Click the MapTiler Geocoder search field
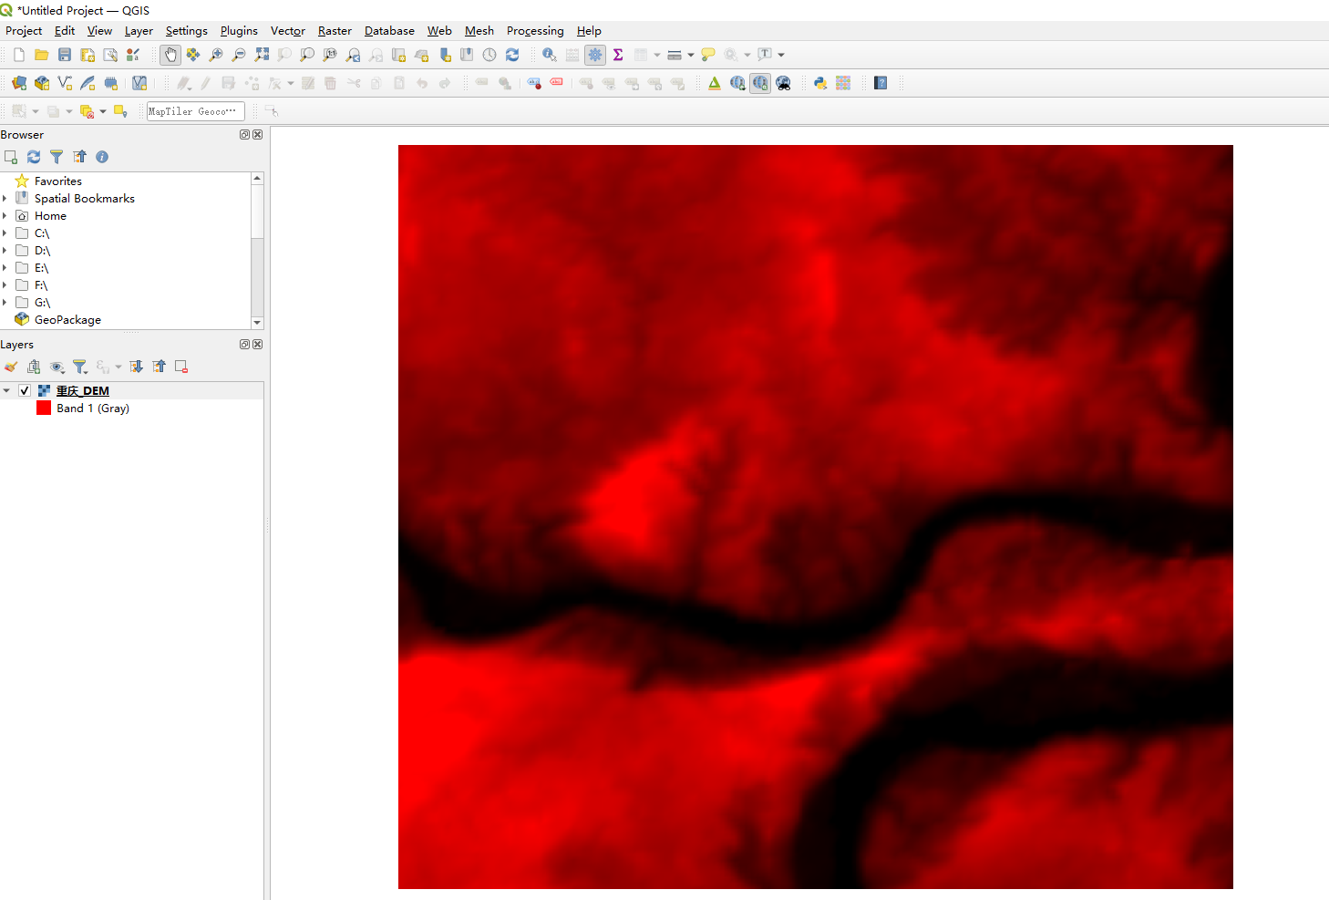This screenshot has height=900, width=1329. pyautogui.click(x=195, y=110)
